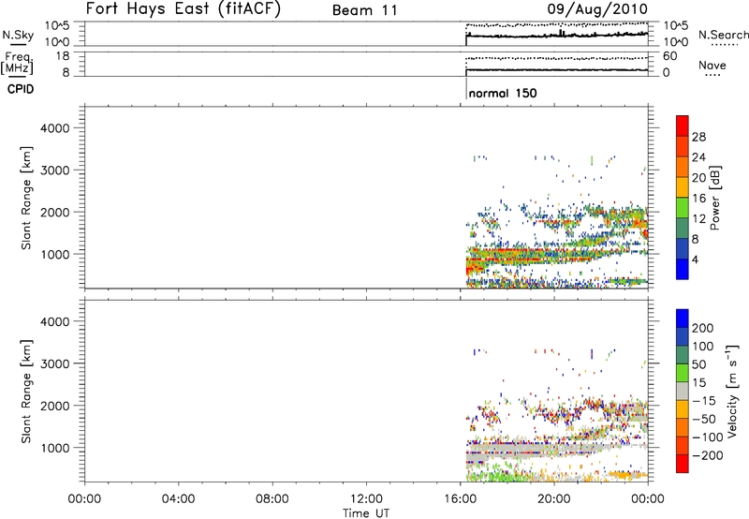The width and height of the screenshot is (749, 519).
Task: Click the '28' tick on Power colorbar
Action: click(698, 137)
